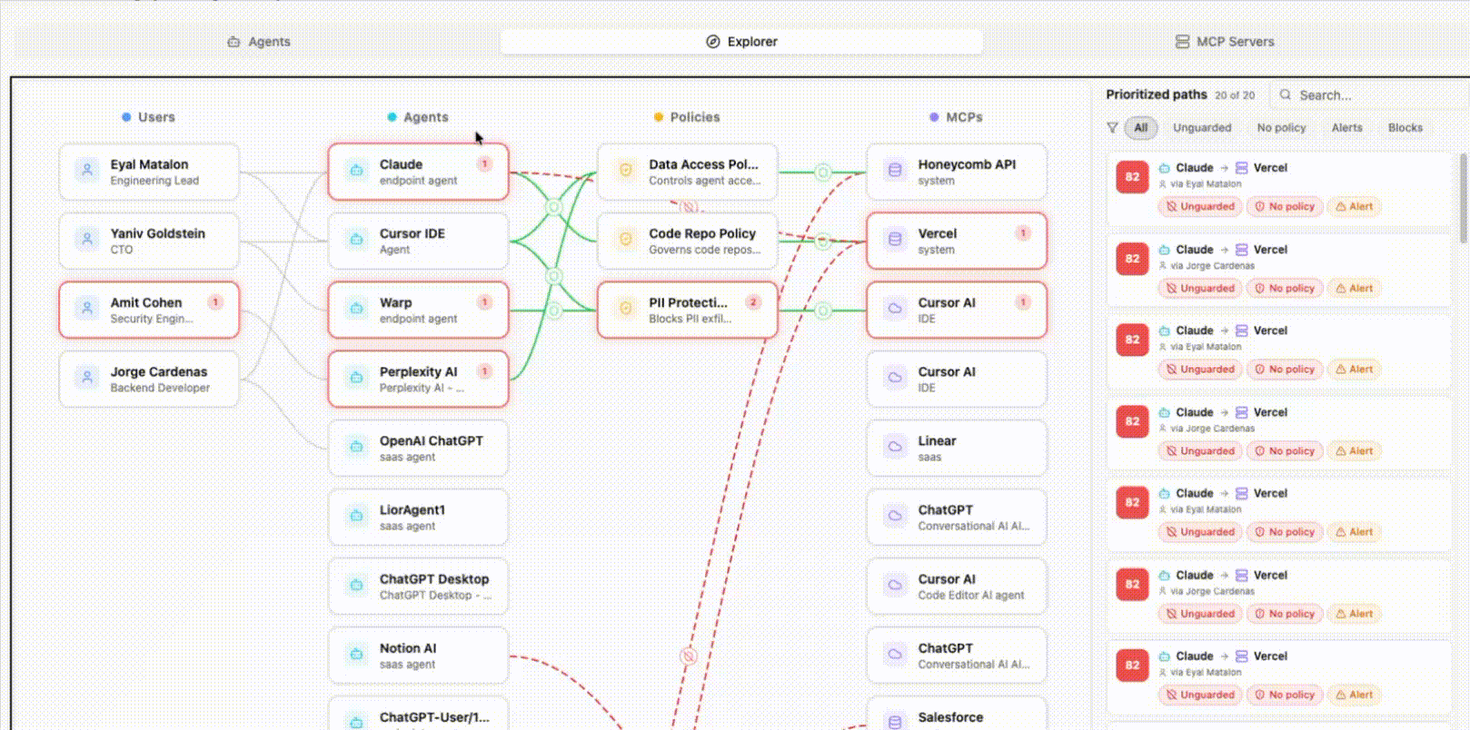Click the Claude agent robot icon
The image size is (1470, 730).
[x=356, y=171]
